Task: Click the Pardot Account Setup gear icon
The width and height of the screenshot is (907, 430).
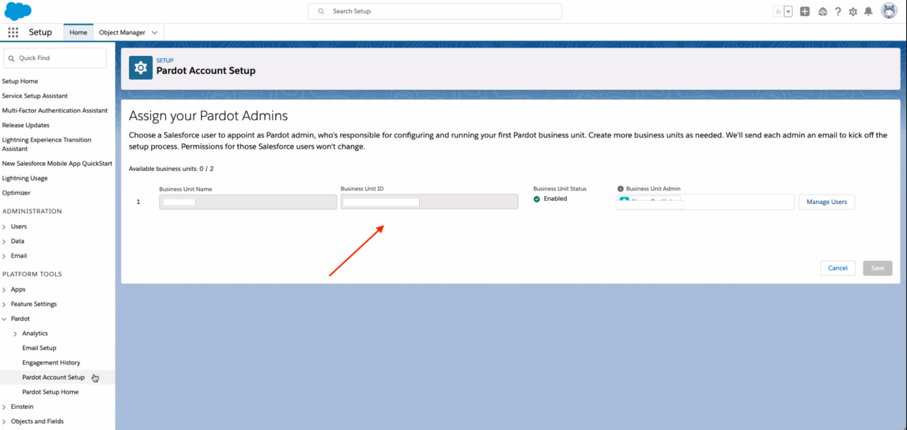Action: (141, 68)
